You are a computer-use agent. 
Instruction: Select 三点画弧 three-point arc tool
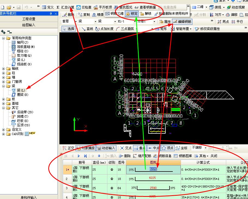[x=125, y=29]
